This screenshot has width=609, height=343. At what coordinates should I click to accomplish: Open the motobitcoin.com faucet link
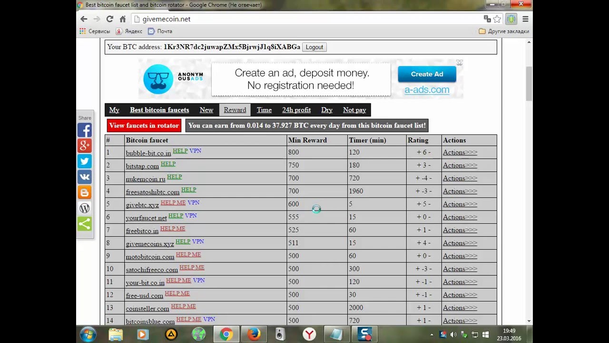click(150, 256)
